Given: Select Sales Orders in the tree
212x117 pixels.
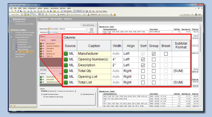Looking at the screenshot, I should 19,57.
